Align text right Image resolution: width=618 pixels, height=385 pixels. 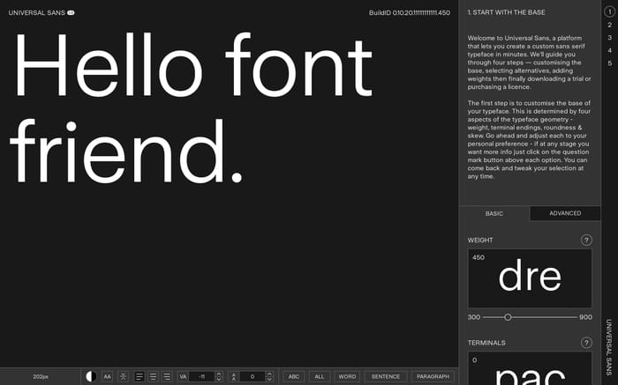167,376
